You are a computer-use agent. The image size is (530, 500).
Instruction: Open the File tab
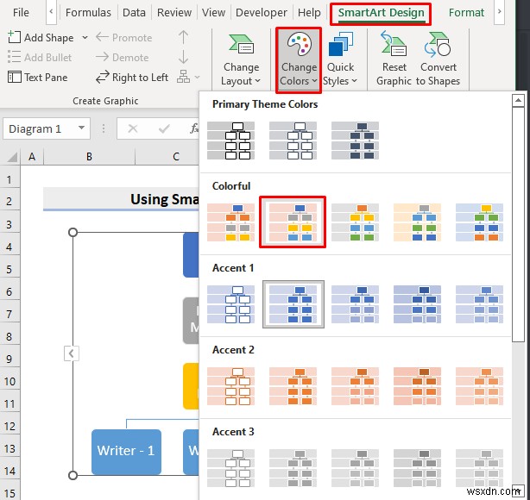(x=21, y=12)
